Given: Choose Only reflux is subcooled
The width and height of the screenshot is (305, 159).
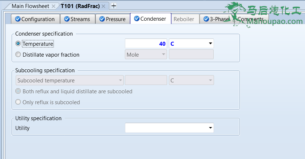Looking at the screenshot, I should coord(18,102).
